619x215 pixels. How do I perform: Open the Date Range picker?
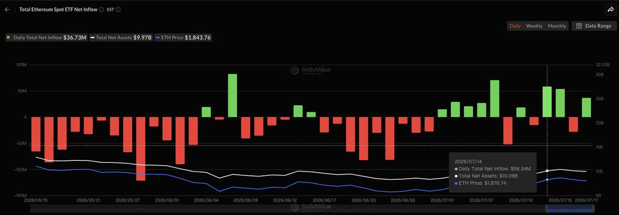594,26
